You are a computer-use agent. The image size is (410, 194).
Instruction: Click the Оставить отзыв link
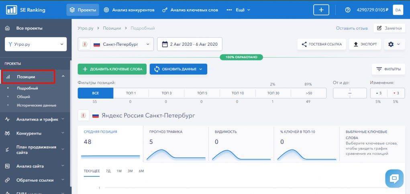tap(351, 28)
